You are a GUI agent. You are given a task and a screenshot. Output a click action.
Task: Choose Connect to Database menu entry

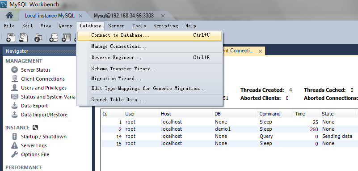tap(150, 35)
